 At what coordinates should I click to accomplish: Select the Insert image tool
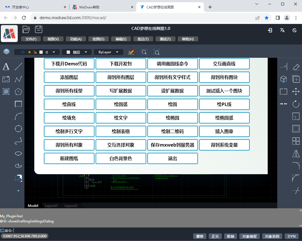(x=6, y=79)
